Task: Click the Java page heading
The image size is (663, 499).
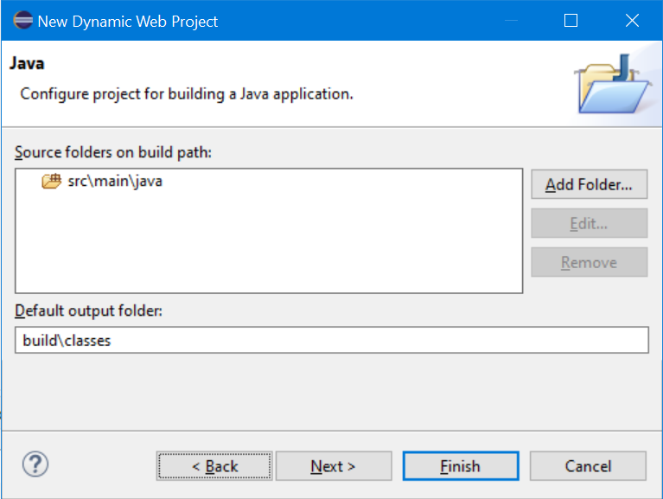Action: [x=27, y=63]
